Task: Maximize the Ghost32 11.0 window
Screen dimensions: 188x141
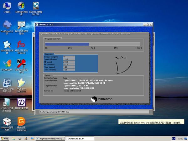Action: (x=148, y=24)
